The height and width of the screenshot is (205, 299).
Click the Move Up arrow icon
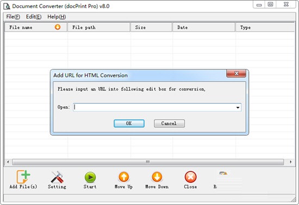point(124,177)
